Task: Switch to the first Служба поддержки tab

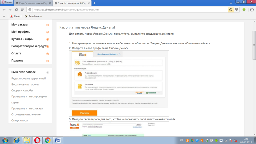Action: click(33, 3)
